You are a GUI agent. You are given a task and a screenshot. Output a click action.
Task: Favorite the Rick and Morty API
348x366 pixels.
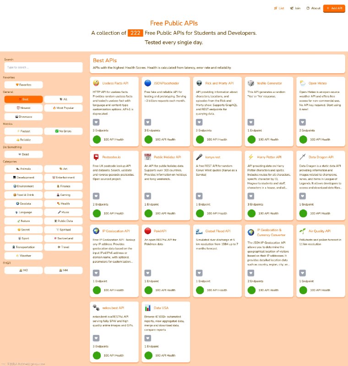[x=199, y=122]
